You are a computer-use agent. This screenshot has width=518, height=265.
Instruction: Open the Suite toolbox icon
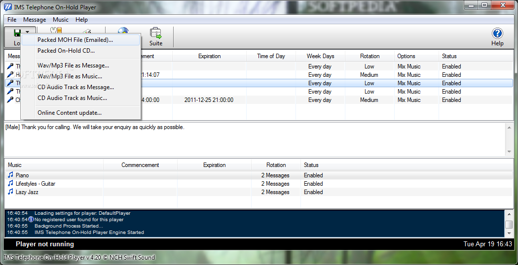(x=155, y=33)
